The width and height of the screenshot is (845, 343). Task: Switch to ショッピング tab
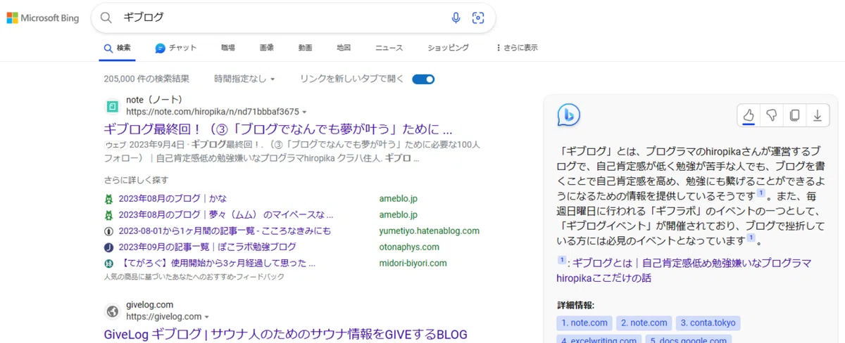[x=448, y=48]
